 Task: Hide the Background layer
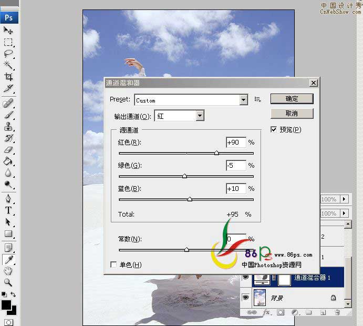[246, 297]
